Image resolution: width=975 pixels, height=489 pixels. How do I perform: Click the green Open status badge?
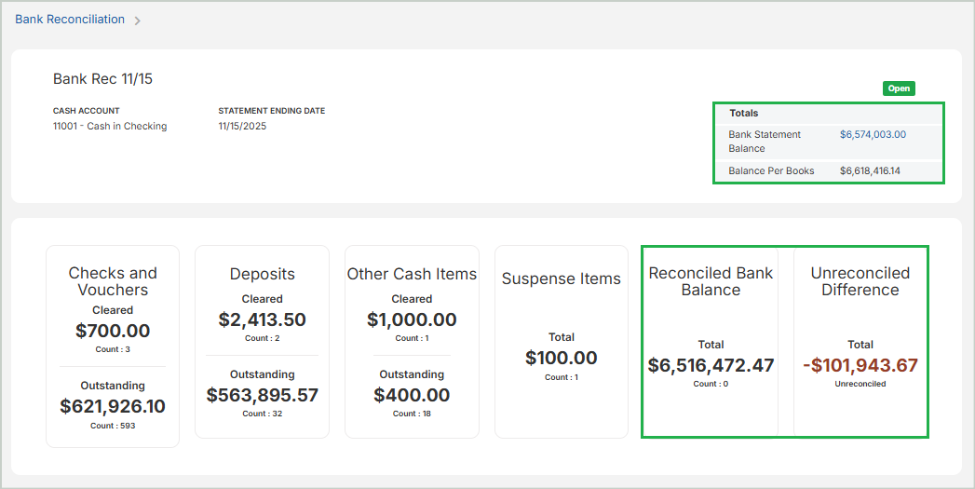[899, 88]
